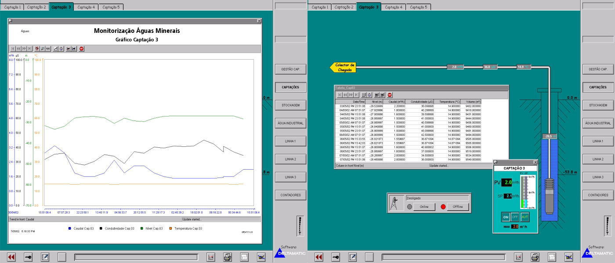Click the Nível (m) column header in the table
Image resolution: width=615 pixels, height=263 pixels.
click(x=377, y=101)
